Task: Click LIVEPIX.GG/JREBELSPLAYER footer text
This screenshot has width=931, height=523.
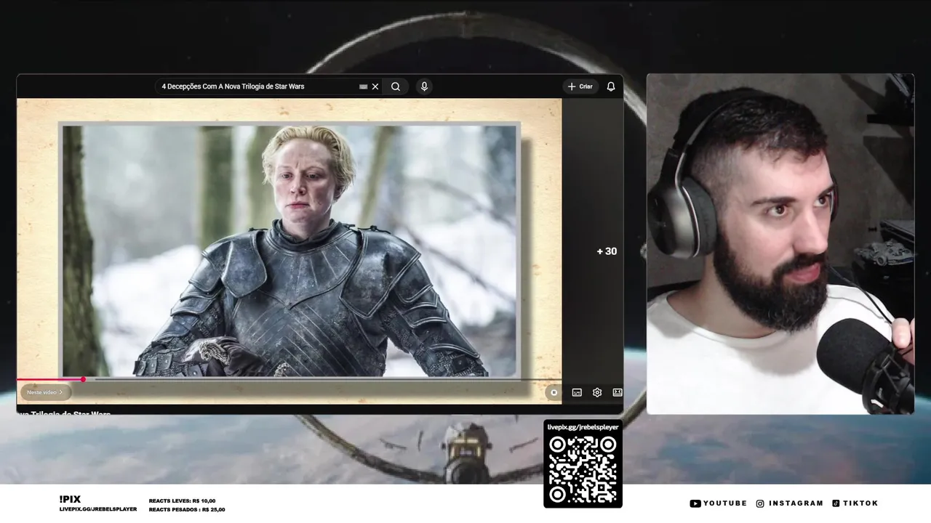Action: tap(98, 509)
